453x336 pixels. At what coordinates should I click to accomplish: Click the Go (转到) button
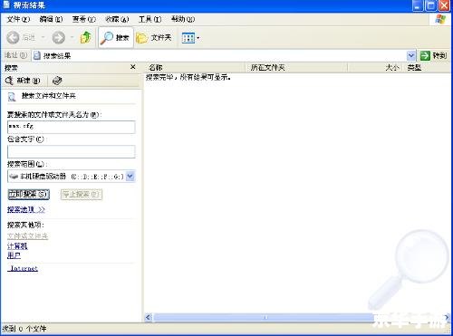tap(433, 55)
